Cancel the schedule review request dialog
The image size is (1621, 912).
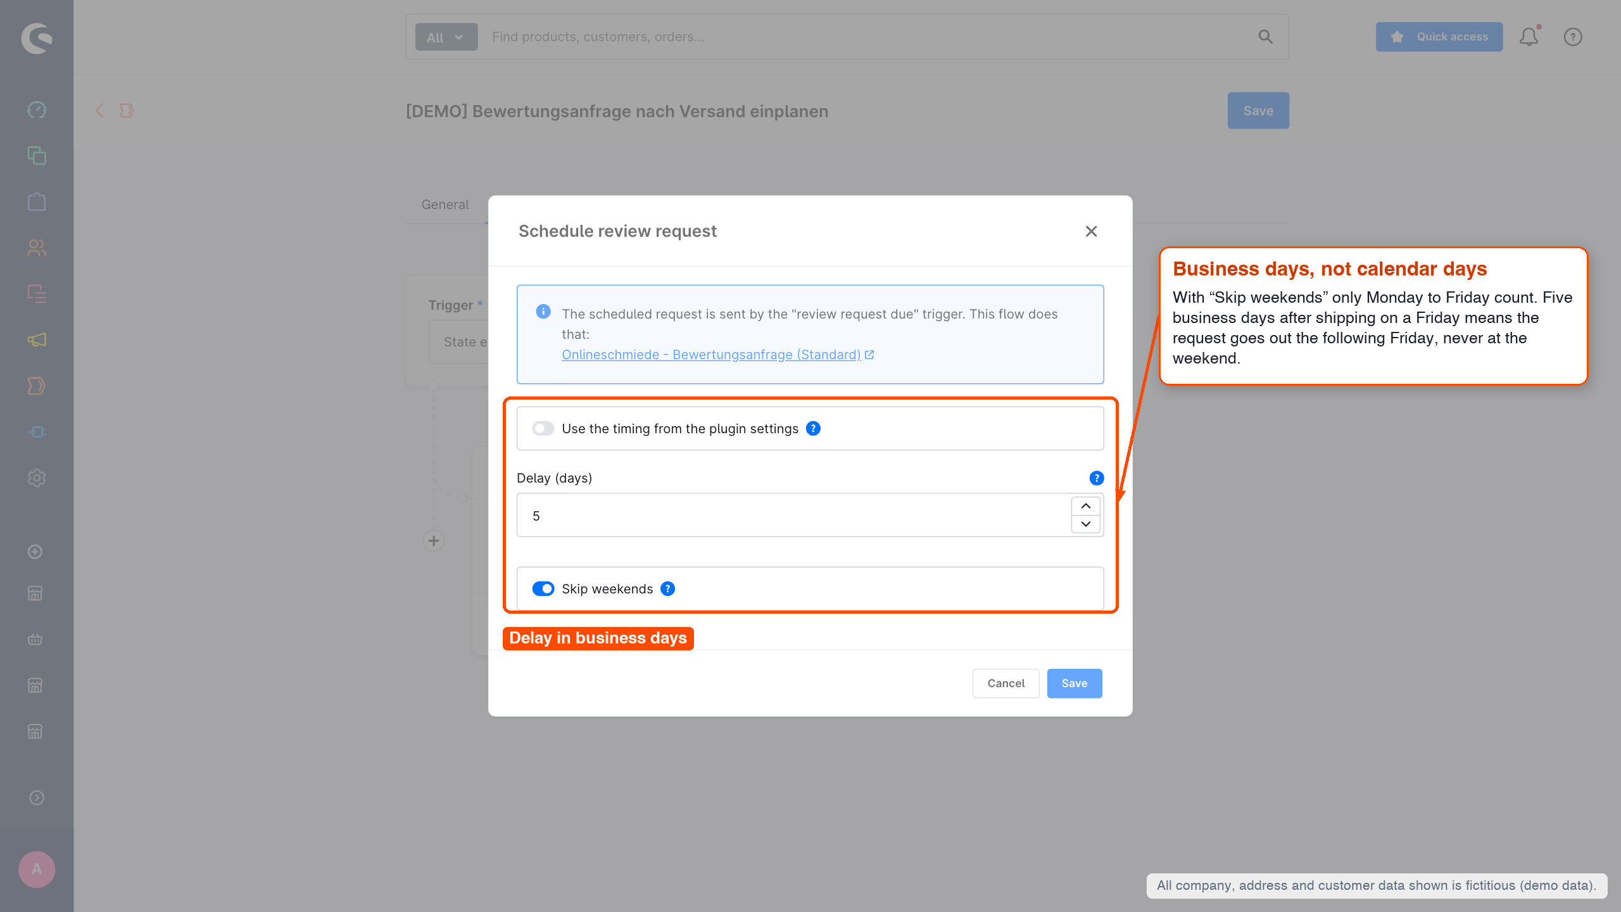(x=1006, y=683)
